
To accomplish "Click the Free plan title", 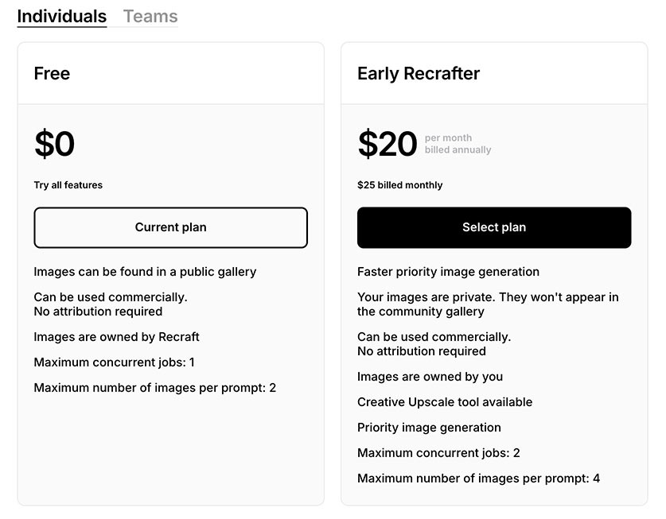I will pos(52,74).
